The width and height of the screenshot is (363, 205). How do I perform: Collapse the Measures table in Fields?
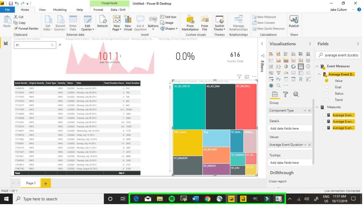click(x=317, y=107)
